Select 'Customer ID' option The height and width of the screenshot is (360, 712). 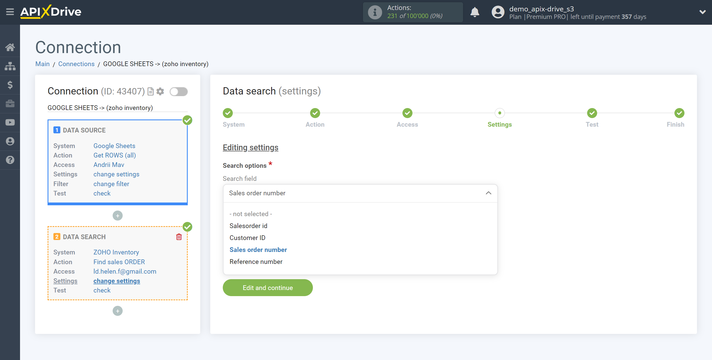pos(247,238)
